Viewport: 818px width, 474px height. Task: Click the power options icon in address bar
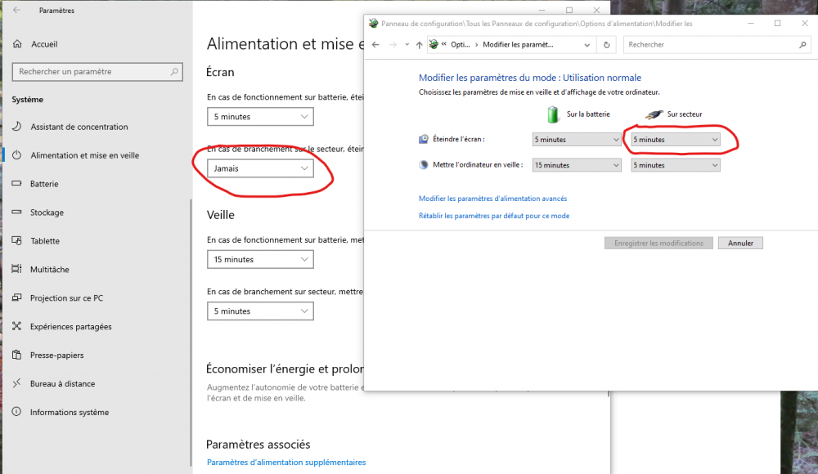[433, 45]
